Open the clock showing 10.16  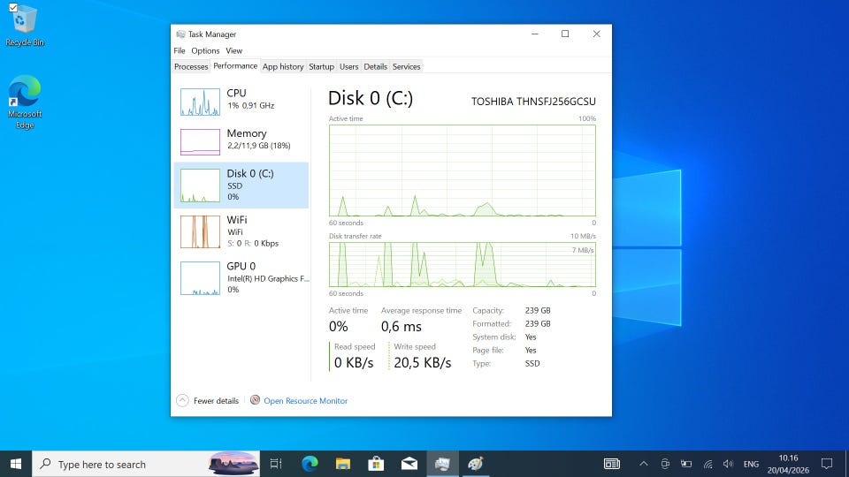point(788,464)
